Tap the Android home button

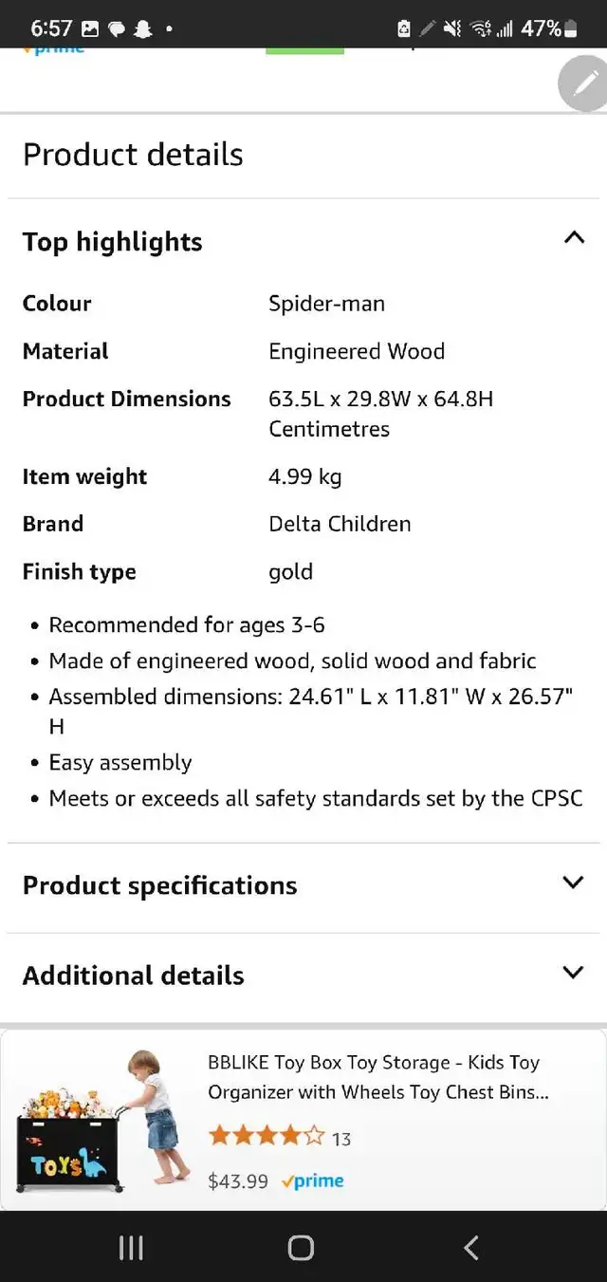click(301, 1248)
